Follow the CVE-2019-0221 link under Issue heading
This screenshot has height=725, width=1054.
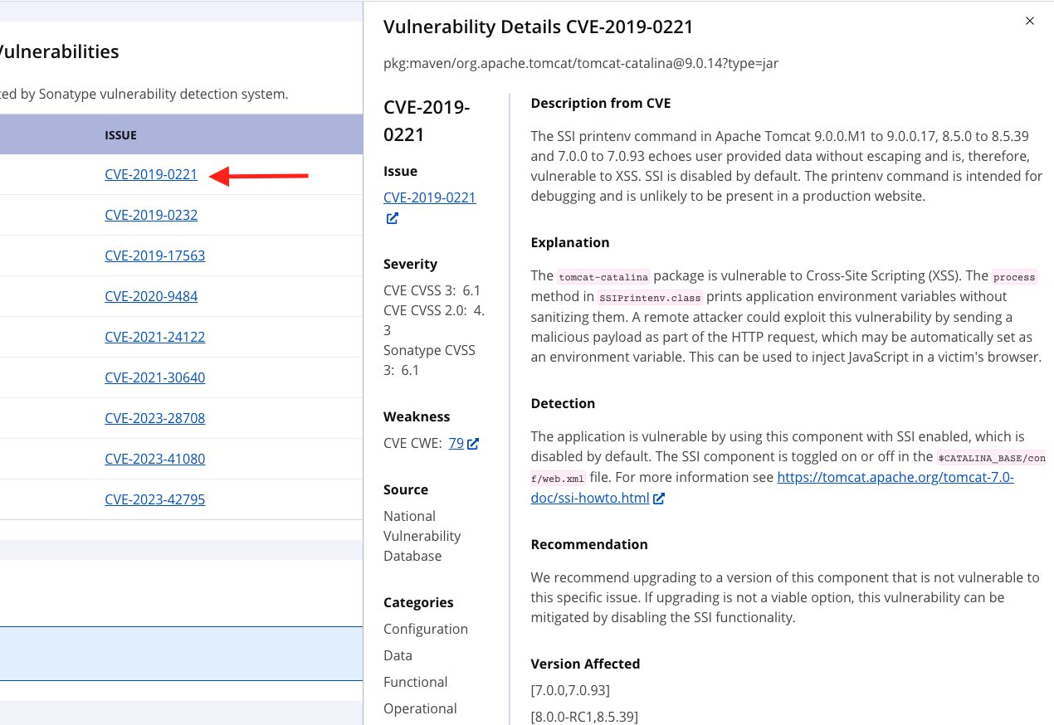tap(430, 197)
